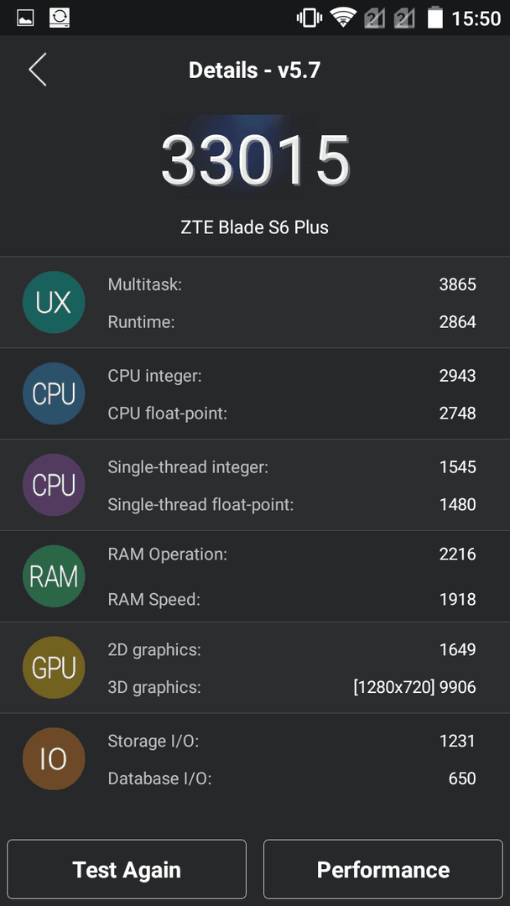This screenshot has width=510, height=906.
Task: Tap the olive GPU category icon
Action: tap(54, 668)
